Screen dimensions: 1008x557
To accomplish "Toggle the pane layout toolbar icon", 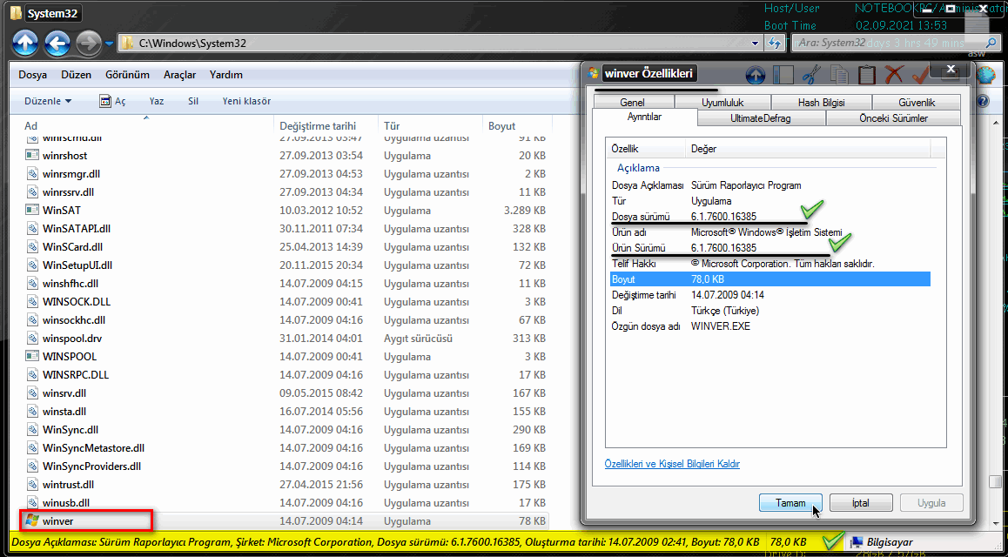I will tap(783, 75).
